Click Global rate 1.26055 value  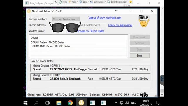48,95
